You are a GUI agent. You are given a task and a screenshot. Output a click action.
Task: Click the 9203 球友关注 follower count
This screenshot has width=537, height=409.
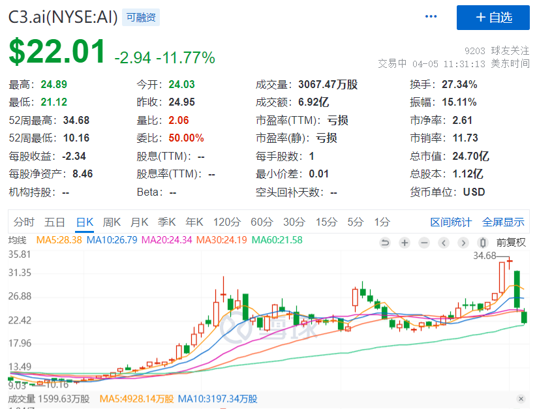pyautogui.click(x=497, y=51)
